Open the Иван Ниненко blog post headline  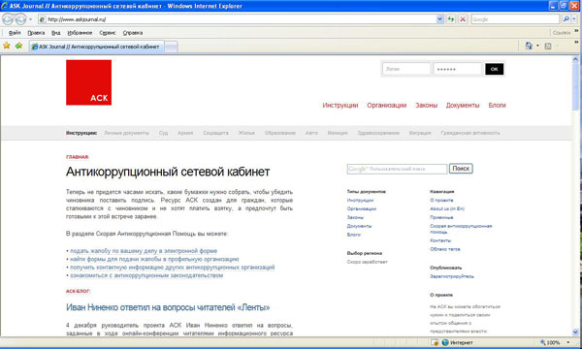click(168, 307)
